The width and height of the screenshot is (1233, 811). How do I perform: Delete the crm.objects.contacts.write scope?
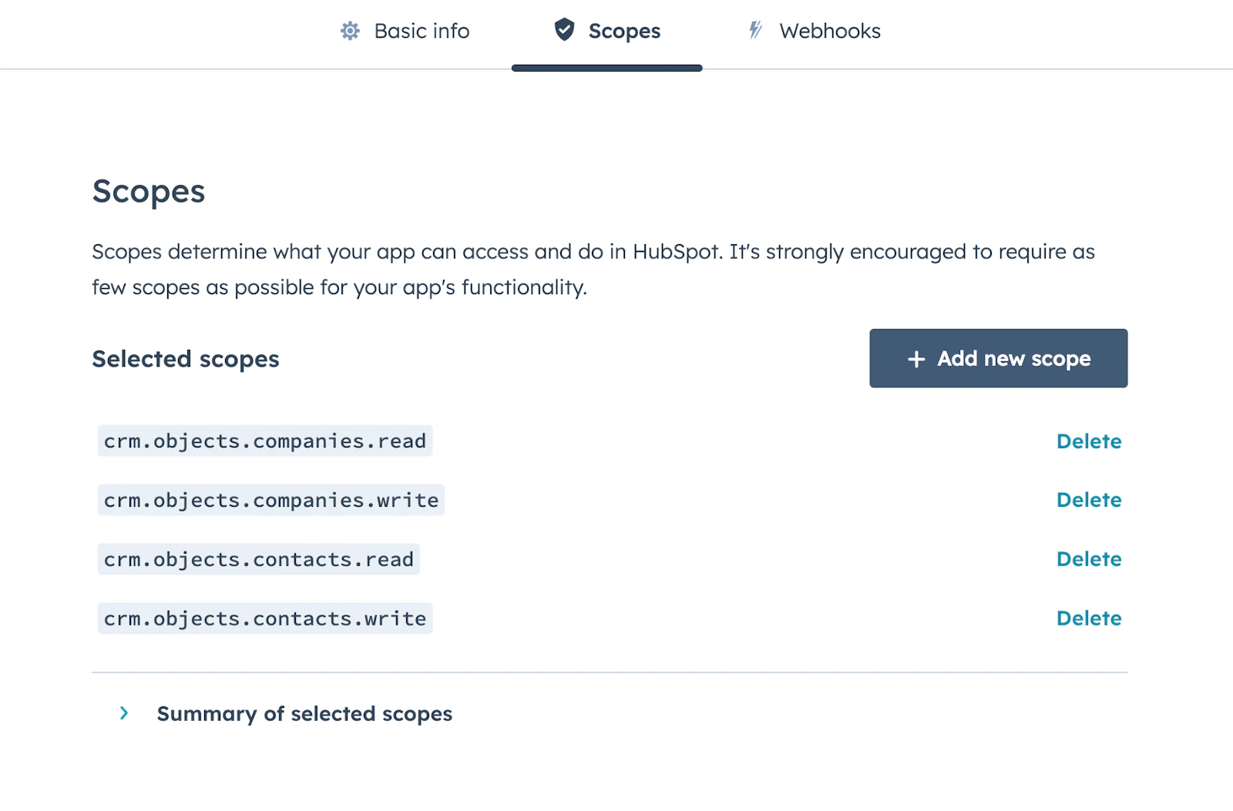1089,618
